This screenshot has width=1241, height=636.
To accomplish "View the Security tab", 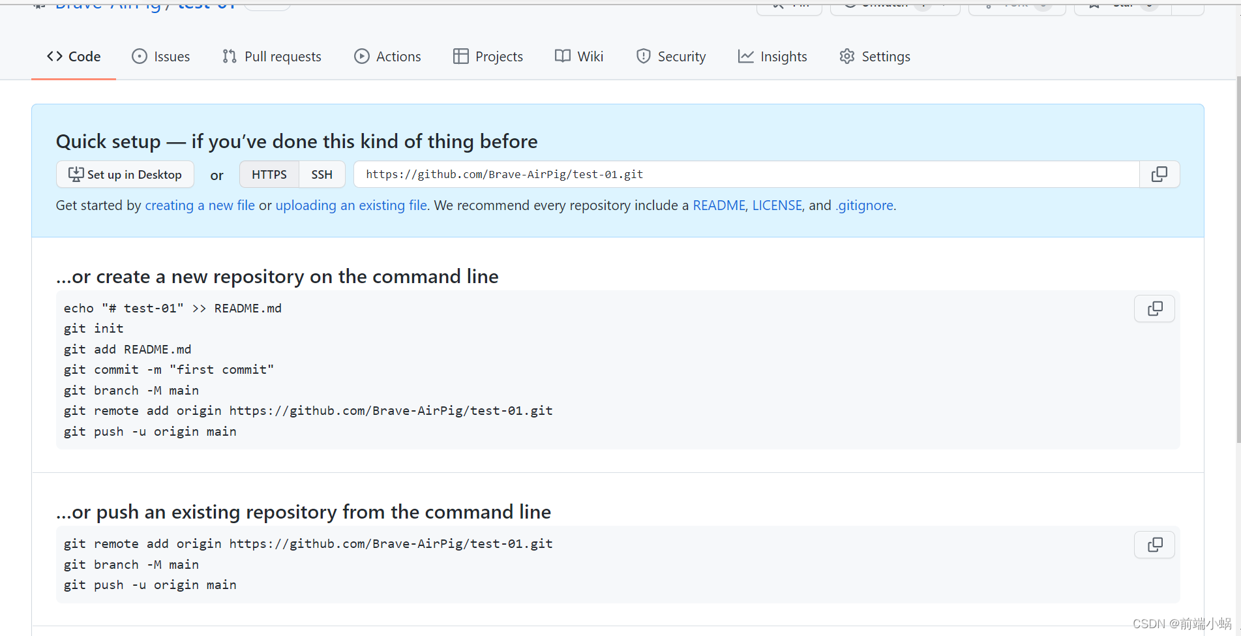I will [x=671, y=57].
